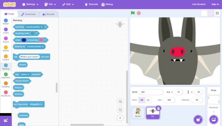Viewport: 222px width, 126px height.
Task: Open Tutorials
Action: click(91, 4)
